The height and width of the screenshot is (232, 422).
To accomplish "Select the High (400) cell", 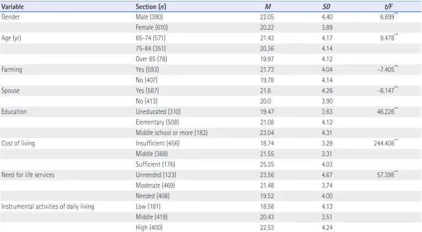I will 149,228.
